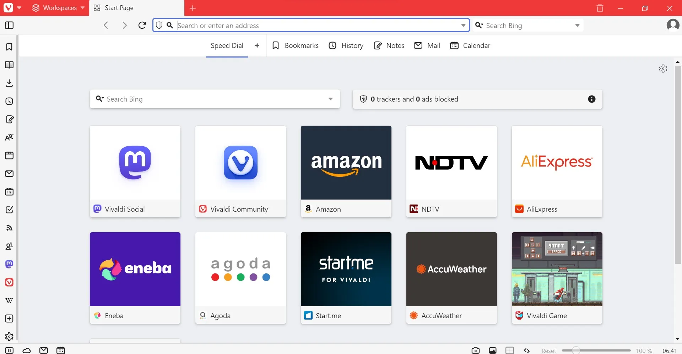Open page actions in status bar
The image size is (682, 354).
click(x=527, y=350)
